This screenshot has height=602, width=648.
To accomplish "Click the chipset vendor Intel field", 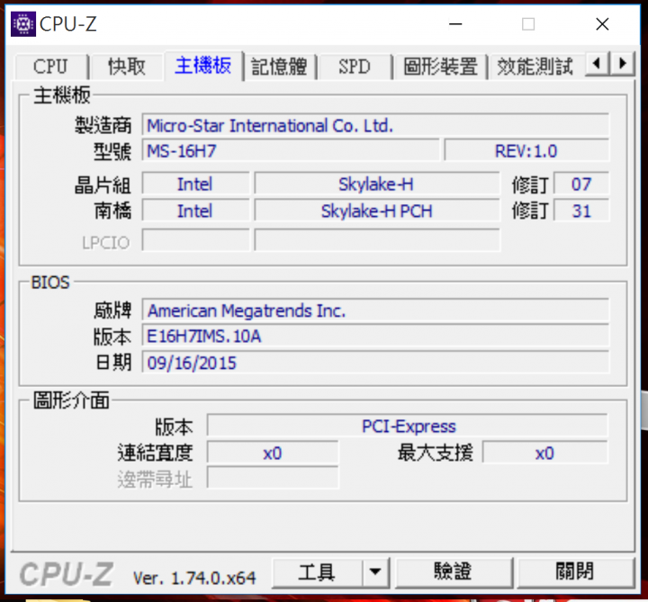I will click(x=195, y=184).
